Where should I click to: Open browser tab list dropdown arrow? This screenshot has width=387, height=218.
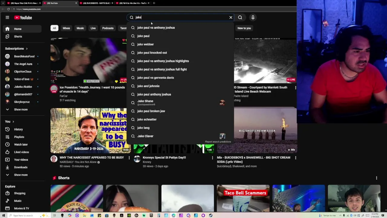click(3, 3)
